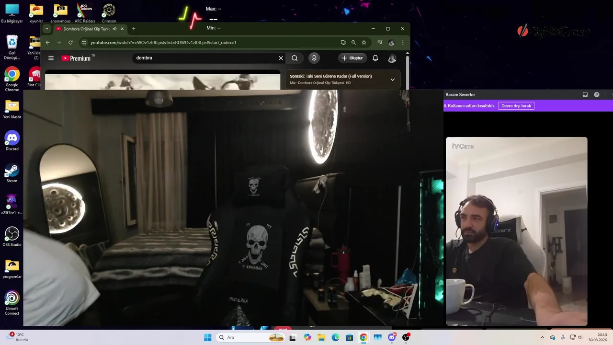Viewport: 613px width, 345px height.
Task: Open Microsoft Edge from taskbar
Action: point(335,337)
